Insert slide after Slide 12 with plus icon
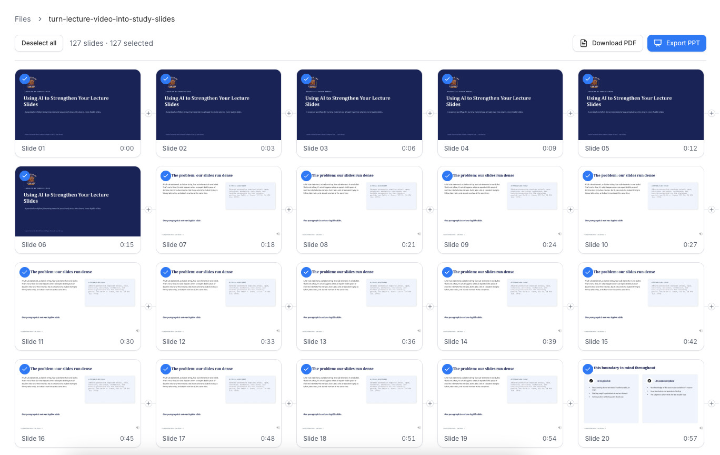This screenshot has width=720, height=455. point(289,306)
